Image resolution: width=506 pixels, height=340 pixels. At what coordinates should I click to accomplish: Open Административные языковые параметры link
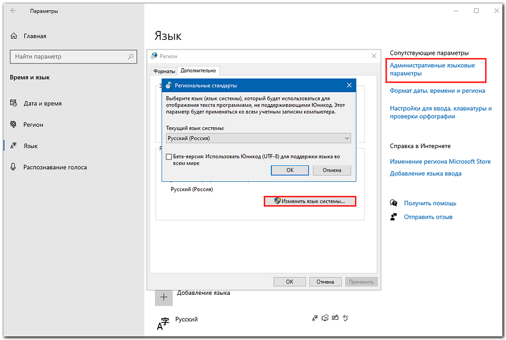[x=432, y=69]
